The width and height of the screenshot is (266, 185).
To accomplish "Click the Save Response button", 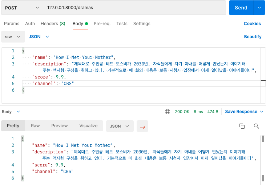I will click(241, 112).
